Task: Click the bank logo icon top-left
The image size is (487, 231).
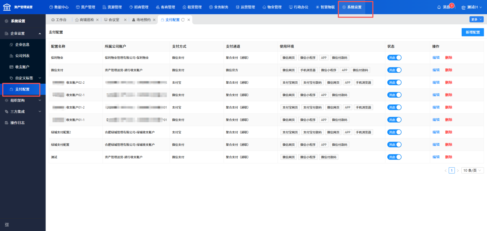Action: click(x=7, y=7)
